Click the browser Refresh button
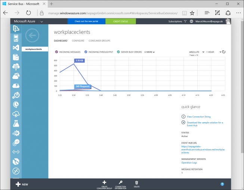The width and height of the screenshot is (244, 190). [x=28, y=13]
